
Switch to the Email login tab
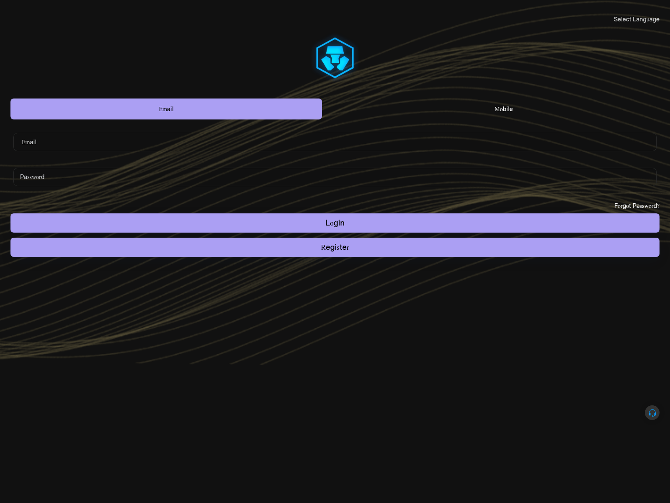pyautogui.click(x=166, y=109)
